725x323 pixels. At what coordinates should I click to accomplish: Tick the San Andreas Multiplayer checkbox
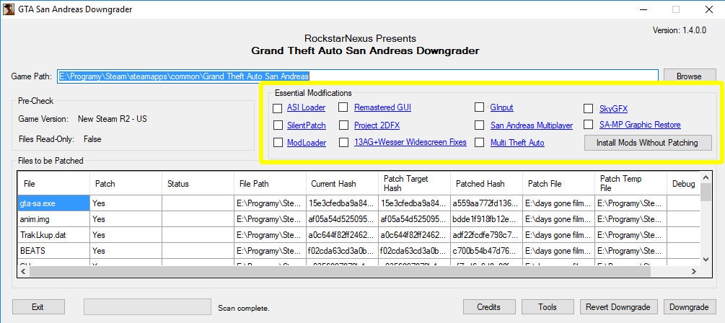pyautogui.click(x=479, y=125)
